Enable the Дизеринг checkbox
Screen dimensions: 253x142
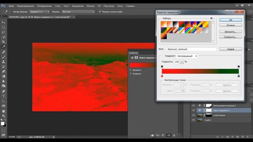click(130, 70)
